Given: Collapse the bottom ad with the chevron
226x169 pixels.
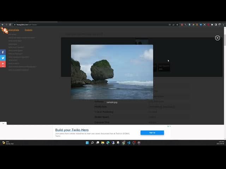Looking at the screenshot, I should 3,123.
